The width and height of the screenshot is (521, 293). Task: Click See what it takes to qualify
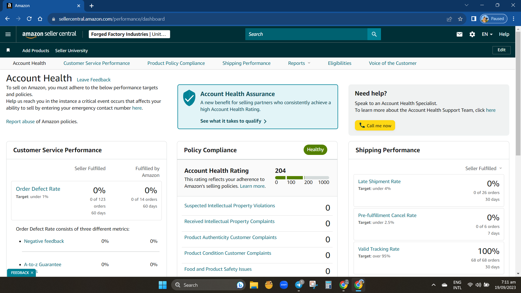click(233, 121)
